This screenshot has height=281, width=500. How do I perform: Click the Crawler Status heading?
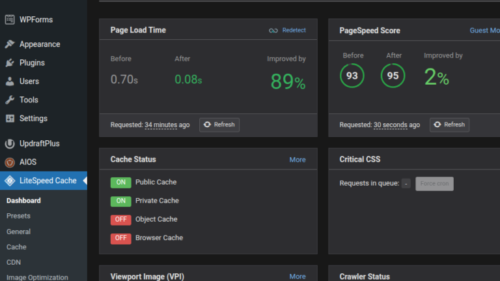365,276
